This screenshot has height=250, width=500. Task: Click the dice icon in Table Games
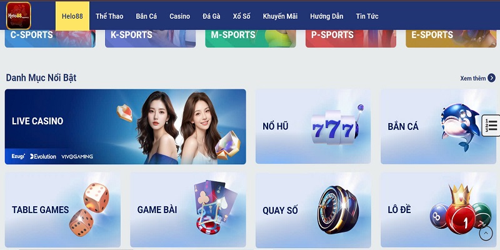tap(89, 209)
